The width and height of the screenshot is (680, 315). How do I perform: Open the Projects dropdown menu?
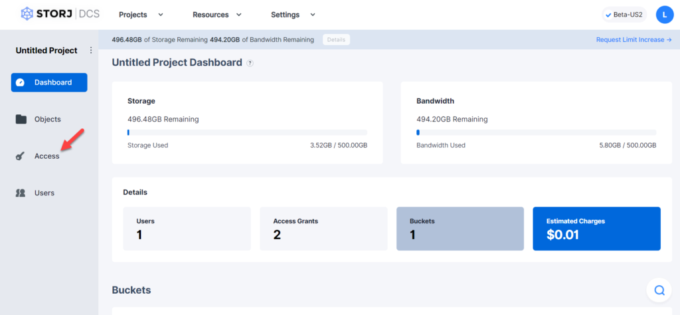(141, 15)
